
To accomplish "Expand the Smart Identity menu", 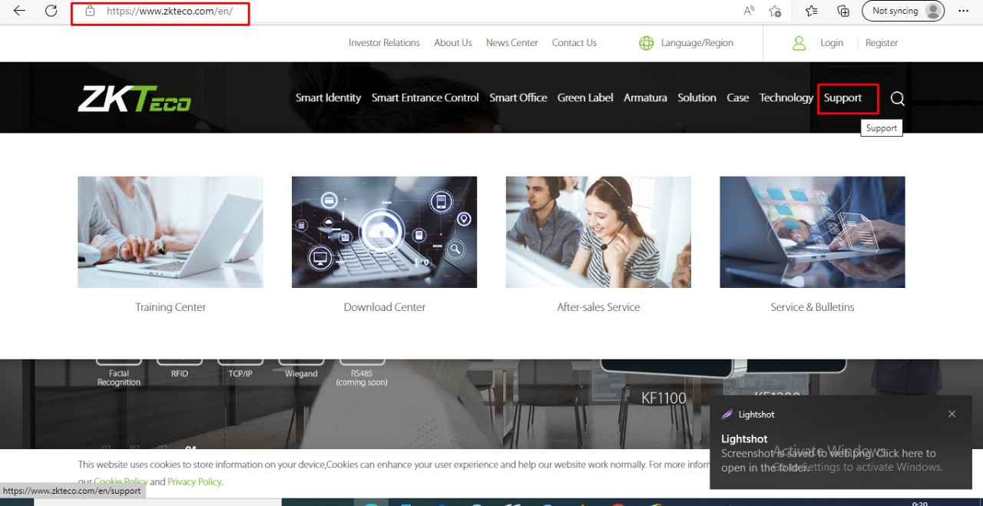I will pos(328,98).
